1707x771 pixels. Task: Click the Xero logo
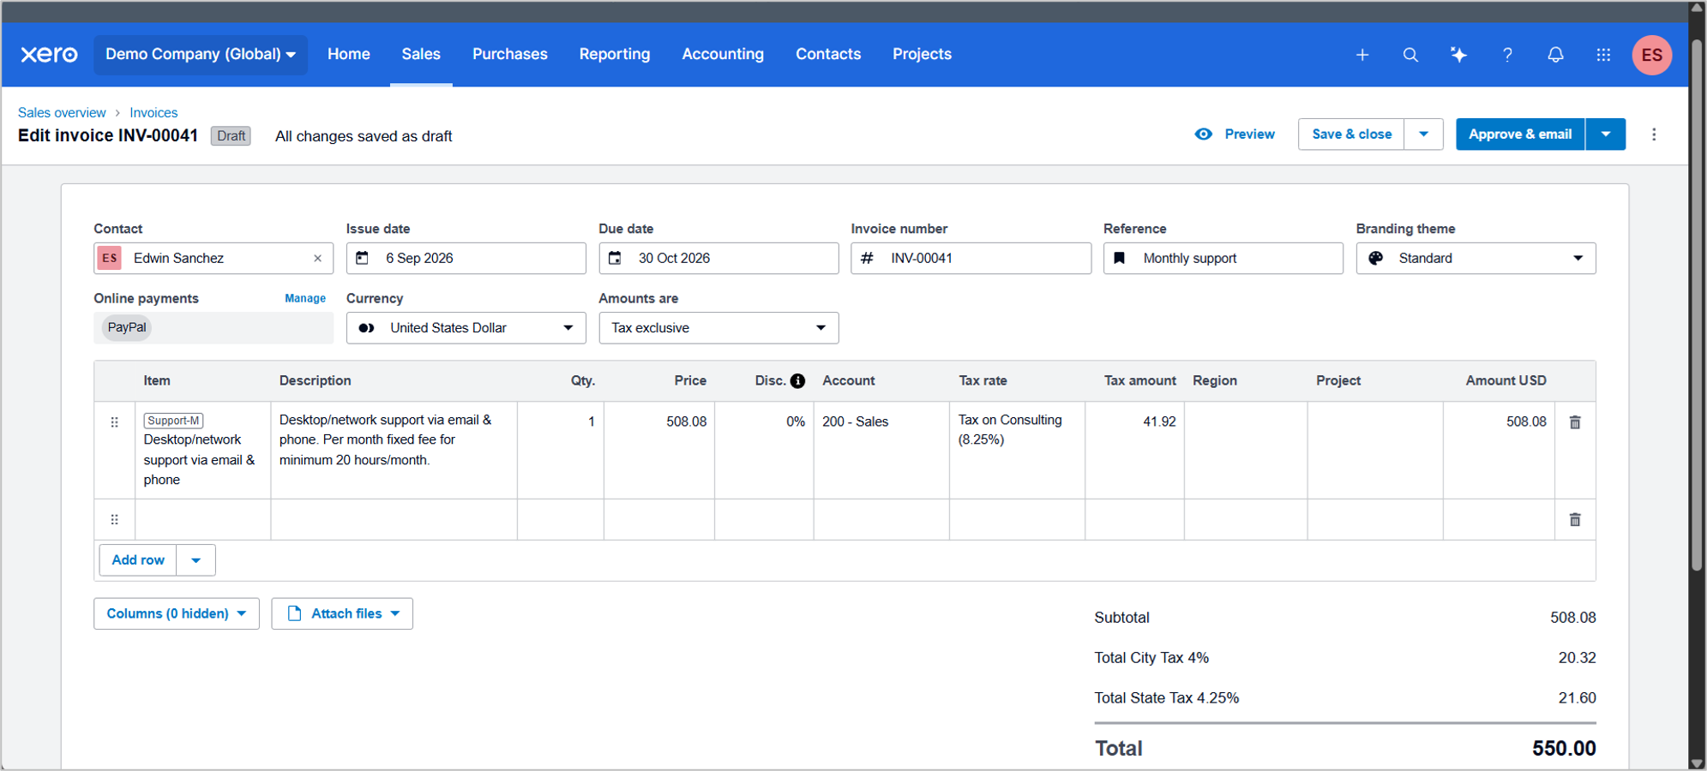pos(49,54)
